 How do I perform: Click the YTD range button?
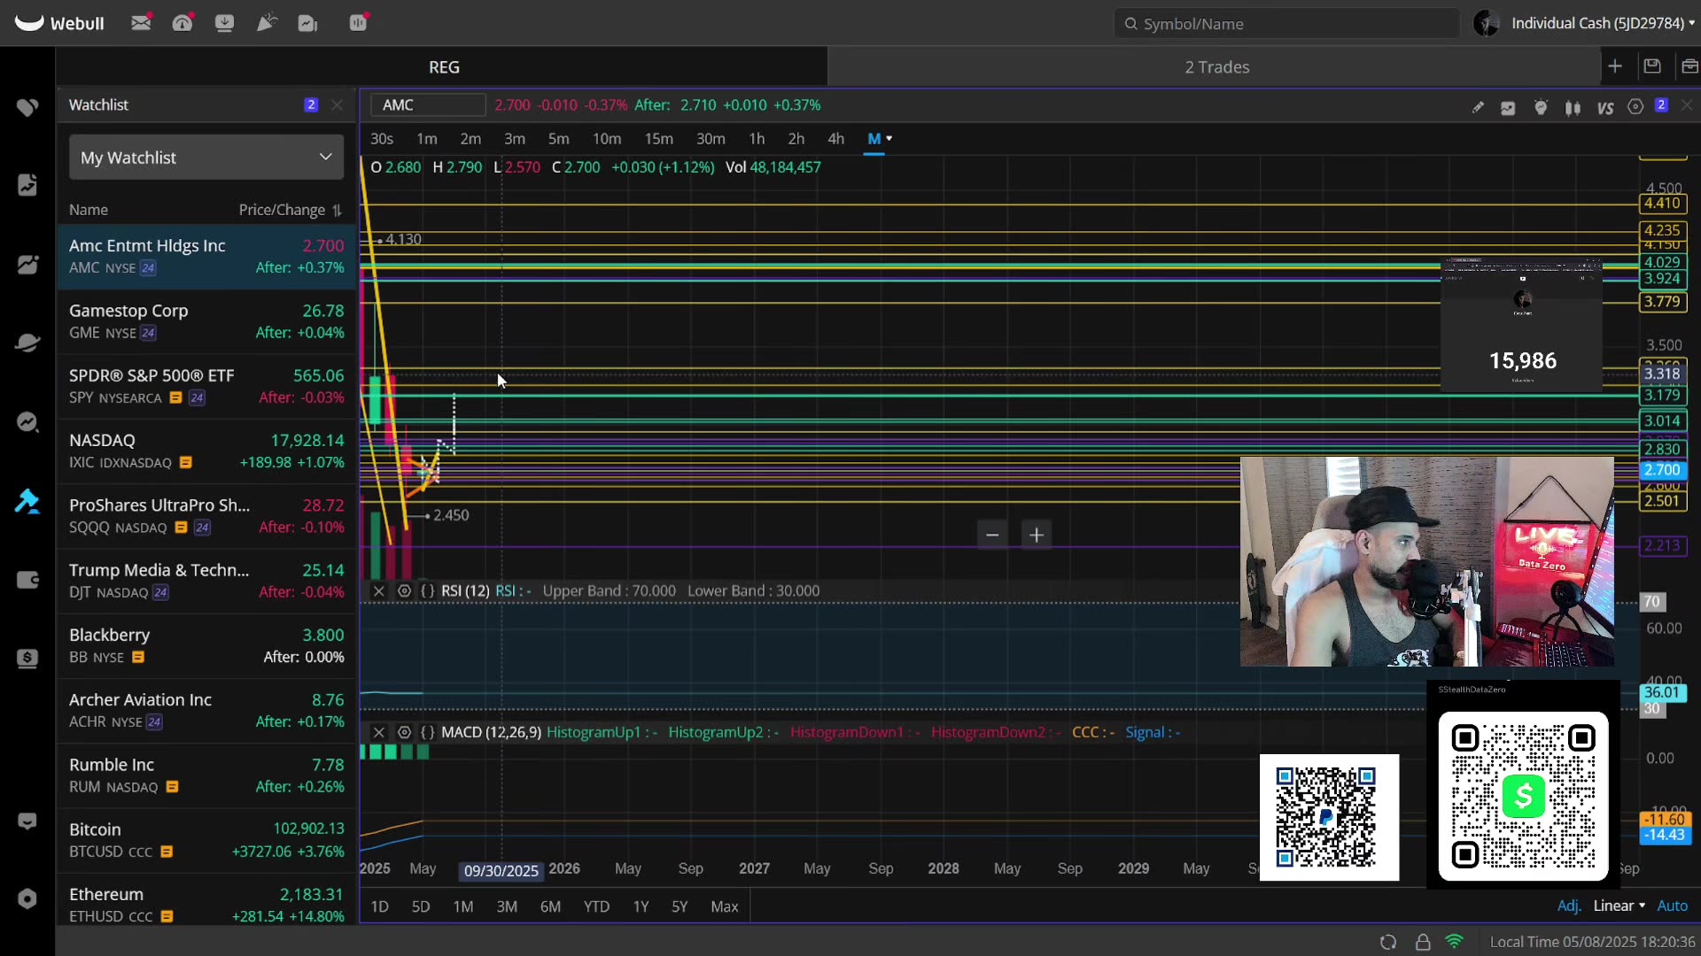596,906
